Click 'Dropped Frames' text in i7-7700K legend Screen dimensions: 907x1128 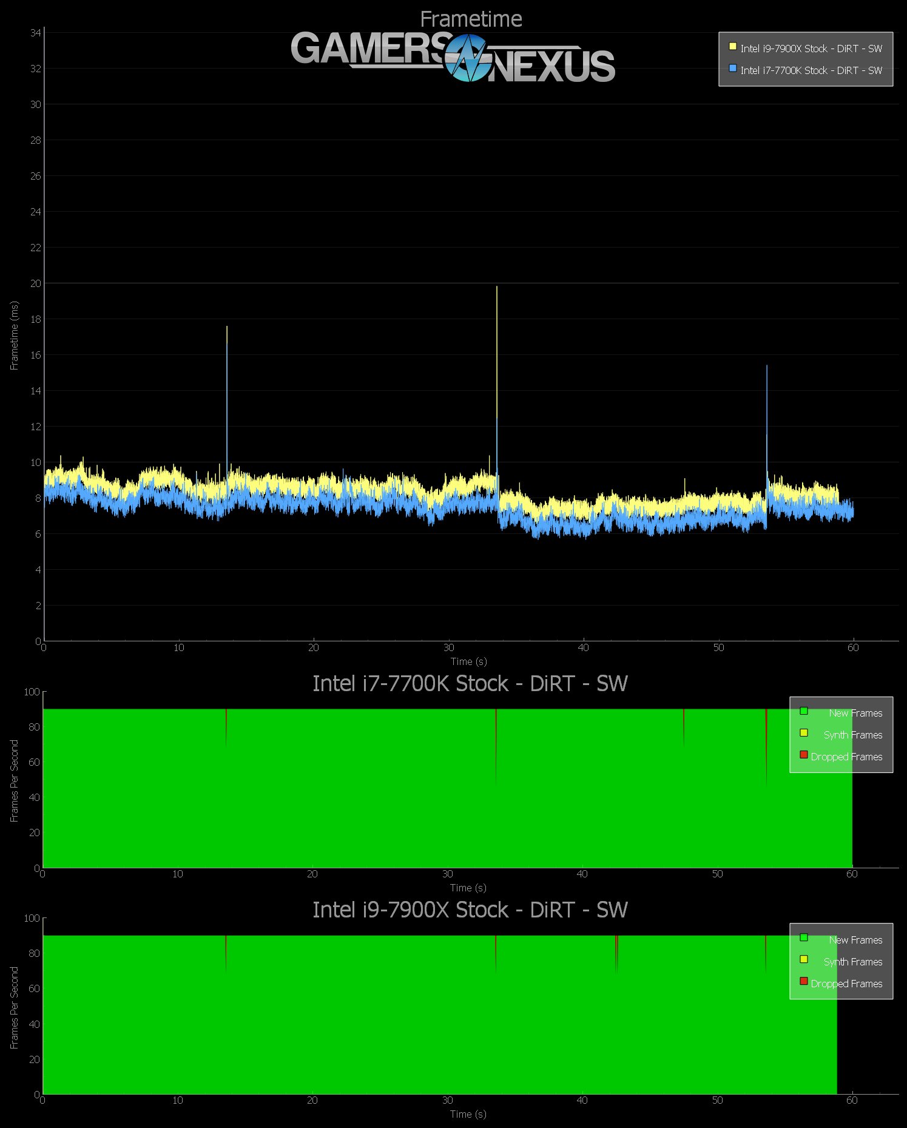(x=846, y=757)
